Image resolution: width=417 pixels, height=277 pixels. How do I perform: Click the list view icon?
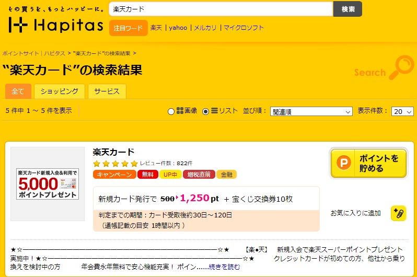tap(214, 111)
